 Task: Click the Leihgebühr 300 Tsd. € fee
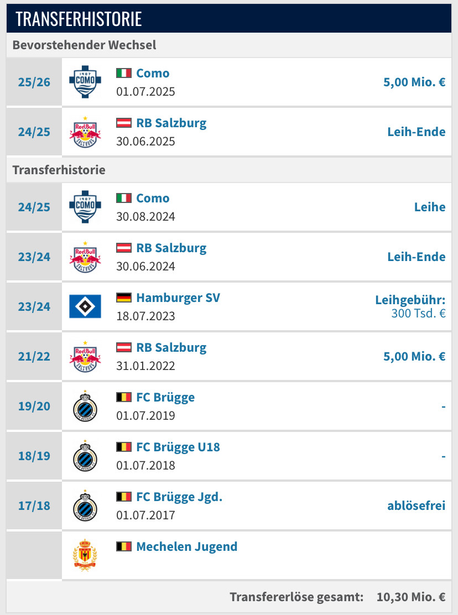coord(410,306)
